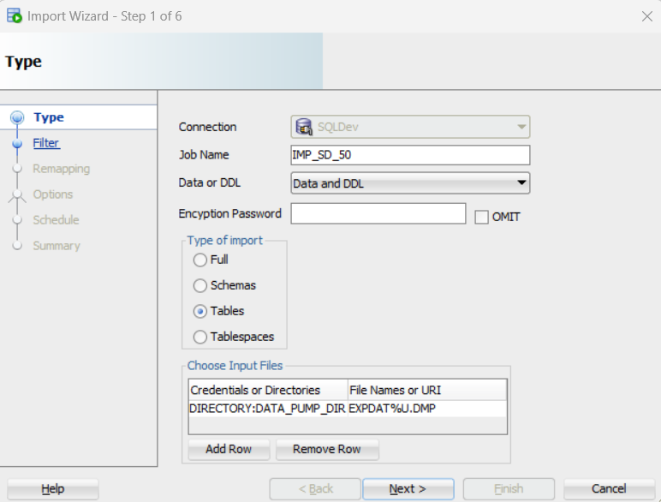Open Help for the wizard
The width and height of the screenshot is (661, 502).
53,489
